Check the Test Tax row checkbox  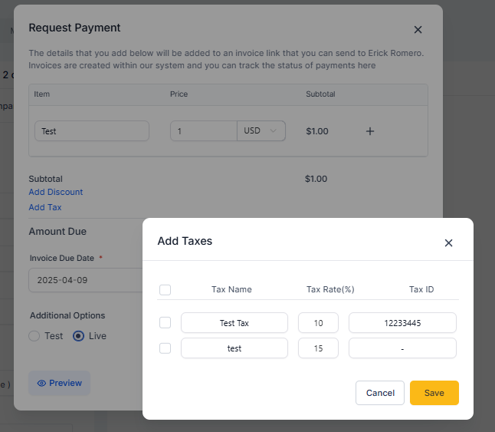[x=165, y=322]
